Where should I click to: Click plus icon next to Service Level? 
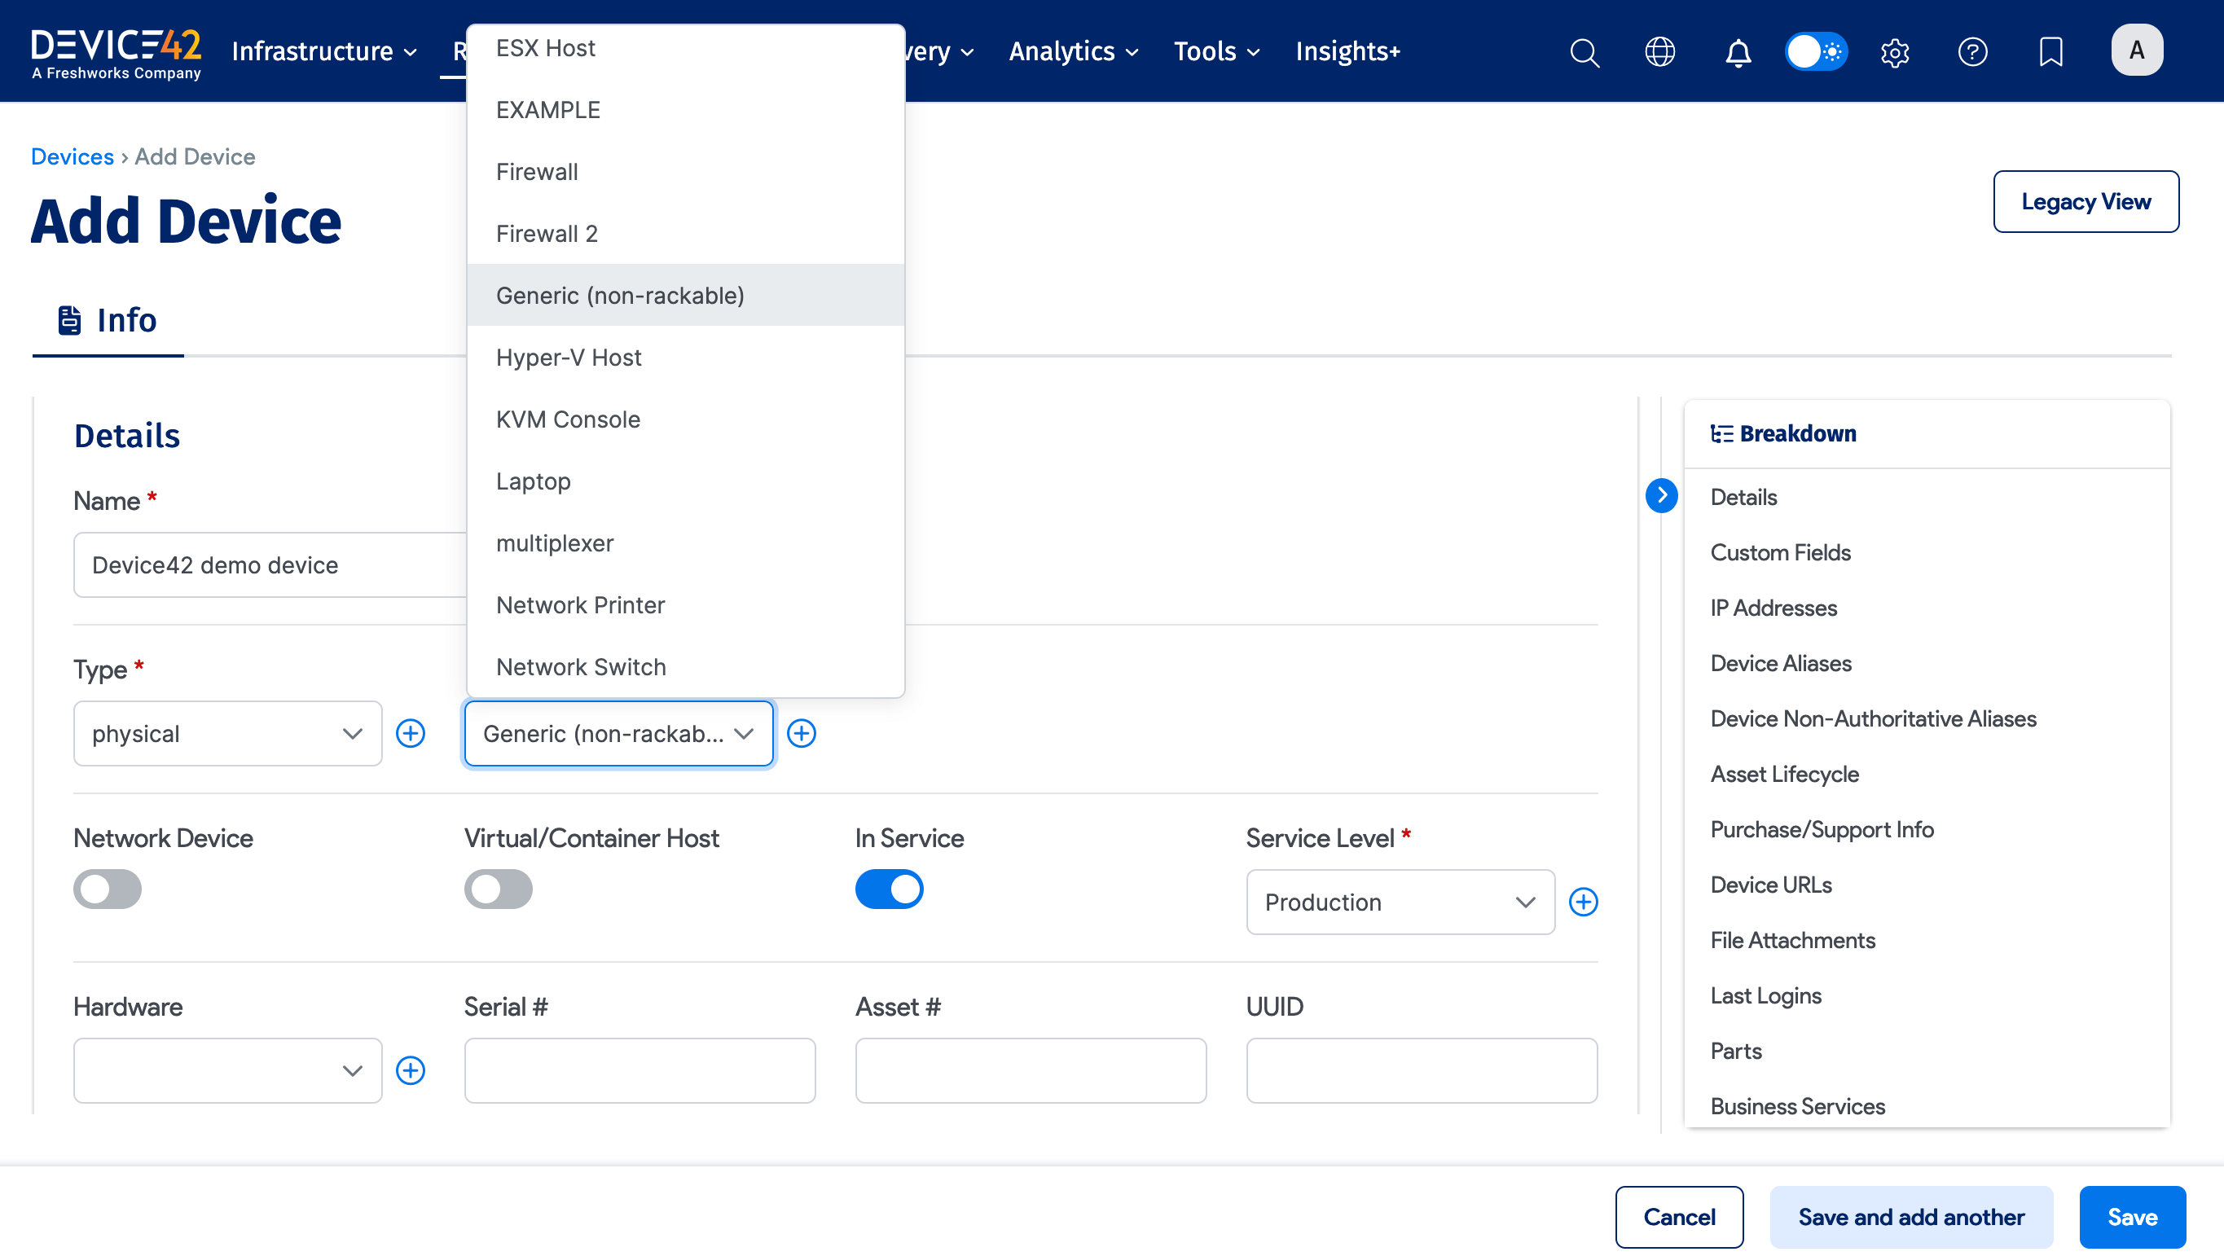click(x=1583, y=902)
